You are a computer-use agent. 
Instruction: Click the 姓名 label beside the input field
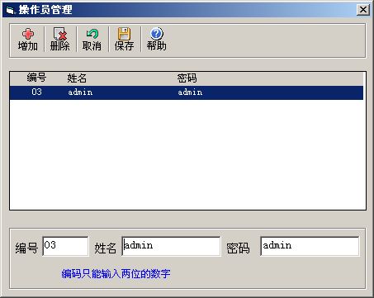(106, 248)
